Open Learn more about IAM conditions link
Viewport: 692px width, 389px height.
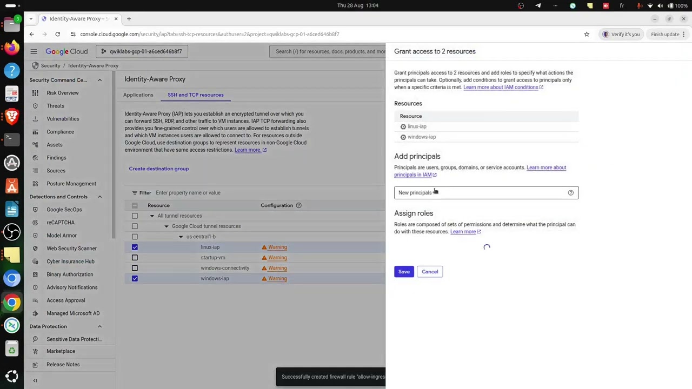(503, 87)
